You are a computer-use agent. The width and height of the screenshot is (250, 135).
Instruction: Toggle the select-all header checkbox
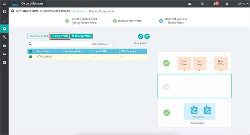pos(31,51)
